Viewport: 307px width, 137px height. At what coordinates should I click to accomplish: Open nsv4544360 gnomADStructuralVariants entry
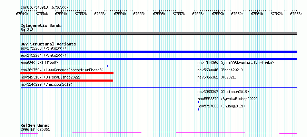[236, 63]
